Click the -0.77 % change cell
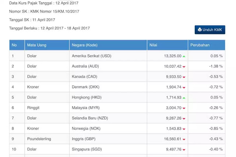This screenshot has width=236, height=157. click(x=206, y=118)
